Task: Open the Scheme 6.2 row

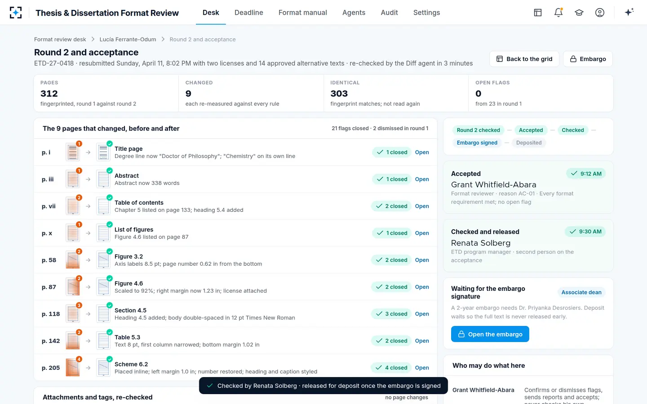Action: click(422, 368)
